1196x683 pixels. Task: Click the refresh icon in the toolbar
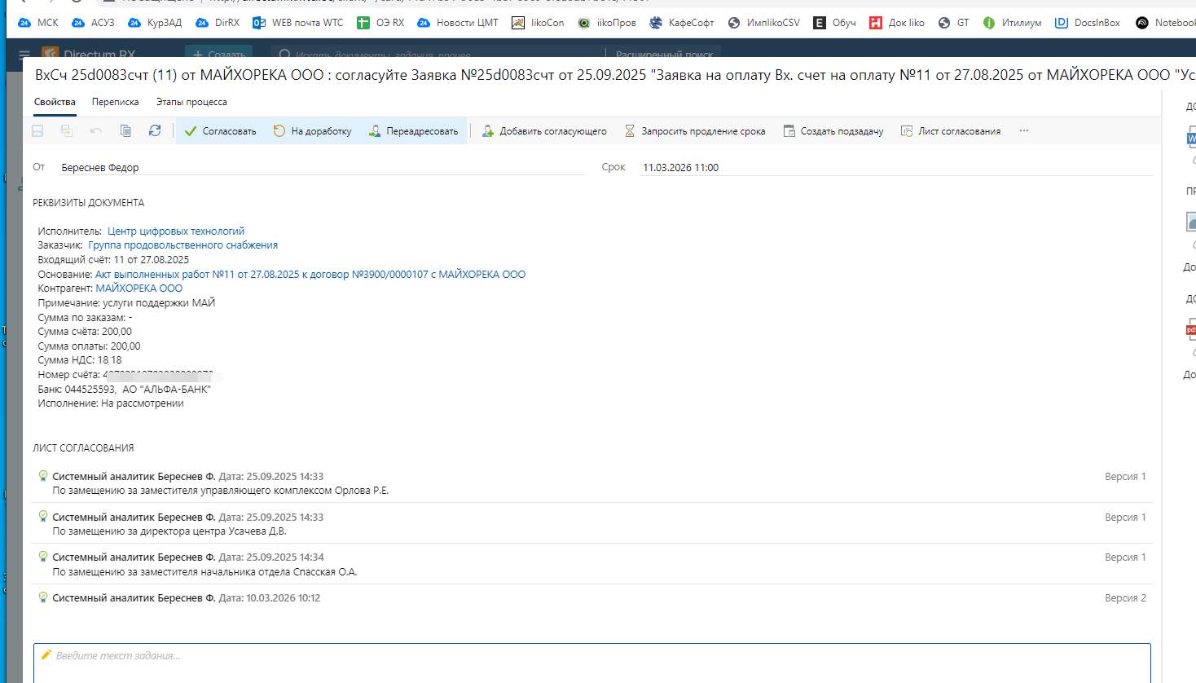155,130
